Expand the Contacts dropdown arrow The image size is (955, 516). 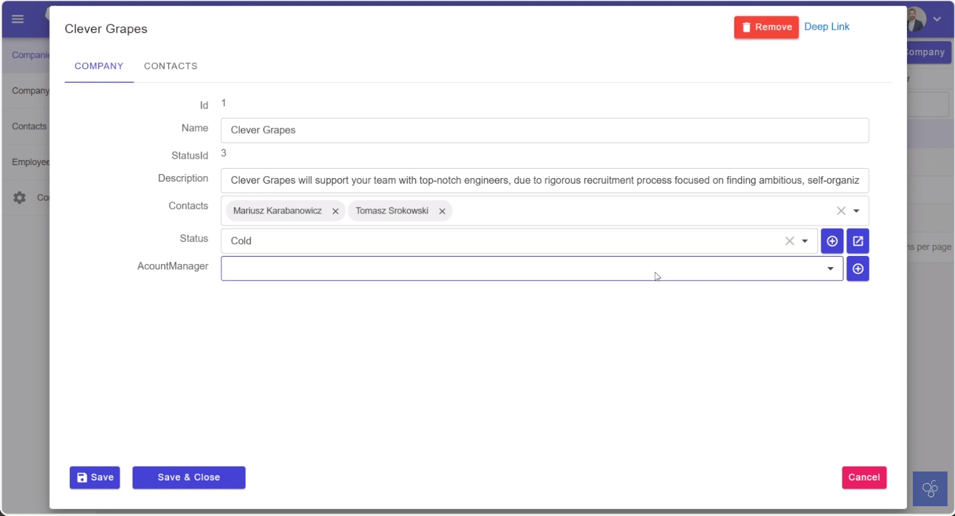pyautogui.click(x=856, y=211)
